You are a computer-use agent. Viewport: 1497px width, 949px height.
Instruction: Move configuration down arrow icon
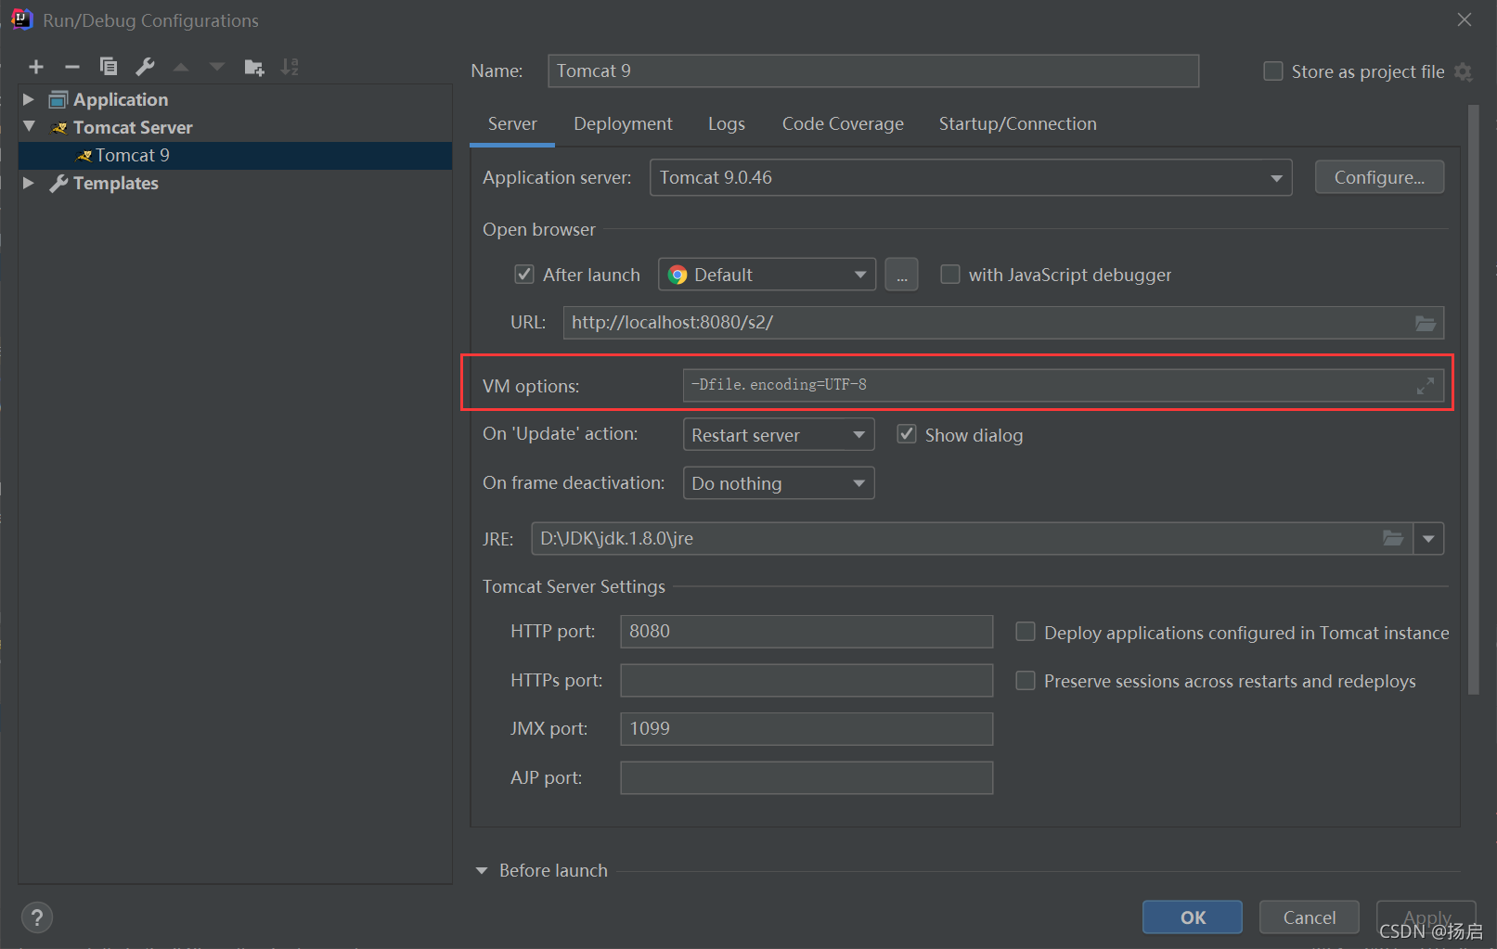click(217, 67)
